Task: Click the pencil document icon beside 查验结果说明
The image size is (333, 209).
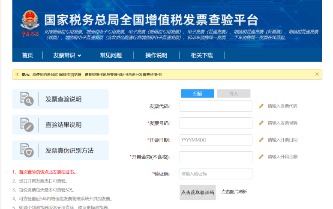Action: pyautogui.click(x=27, y=125)
